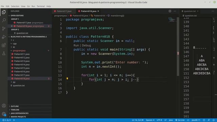The width and height of the screenshot is (217, 122).
Task: Change language mode via Java status item
Action: pos(171,120)
